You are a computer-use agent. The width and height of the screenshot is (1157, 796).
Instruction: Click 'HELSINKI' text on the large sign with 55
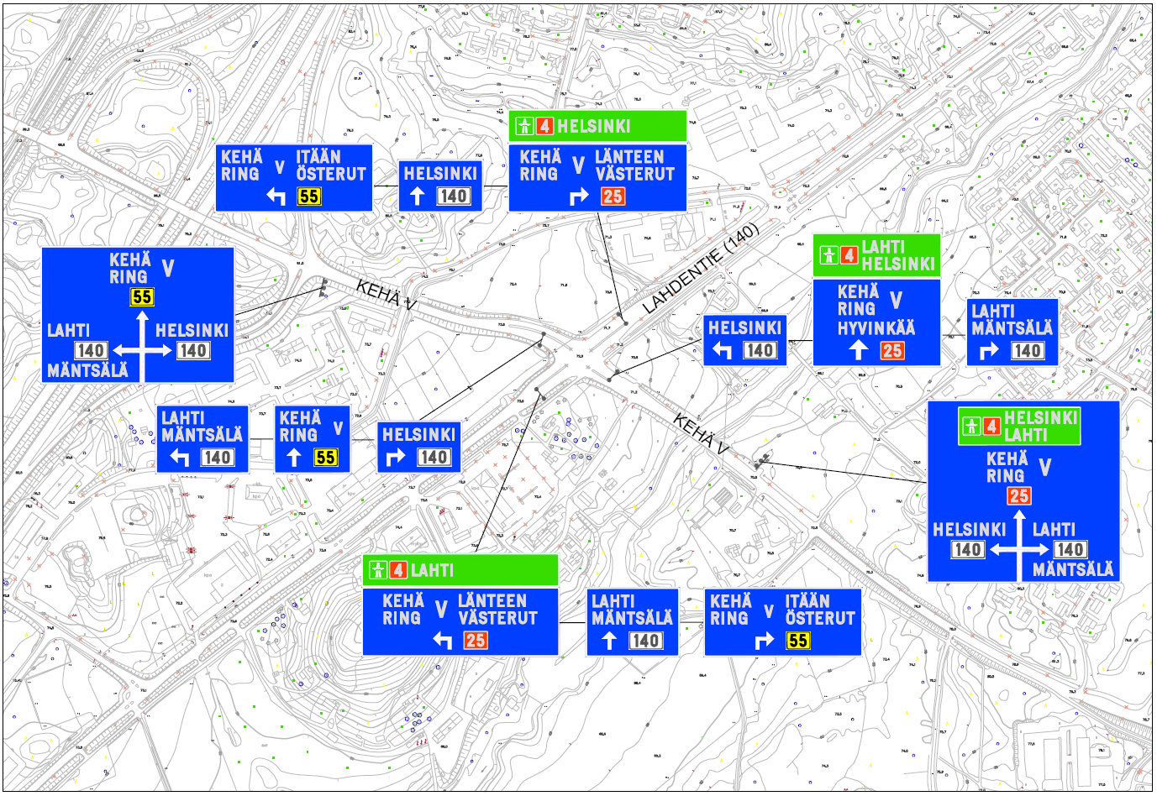[192, 330]
